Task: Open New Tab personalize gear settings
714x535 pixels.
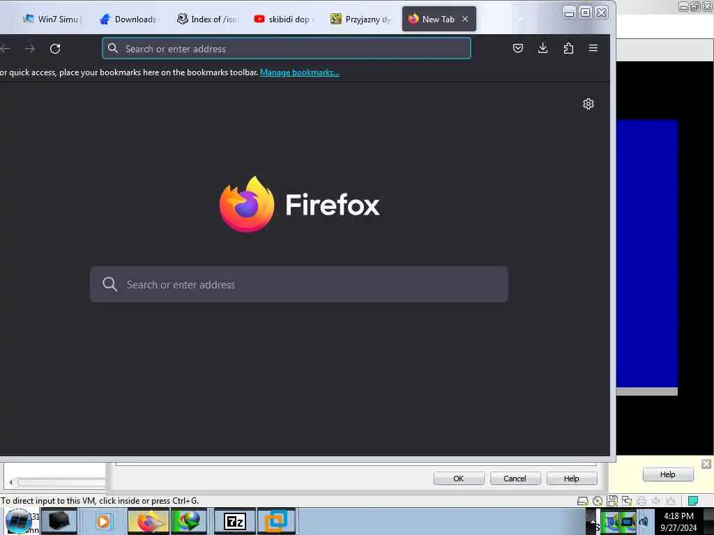Action: pos(588,104)
